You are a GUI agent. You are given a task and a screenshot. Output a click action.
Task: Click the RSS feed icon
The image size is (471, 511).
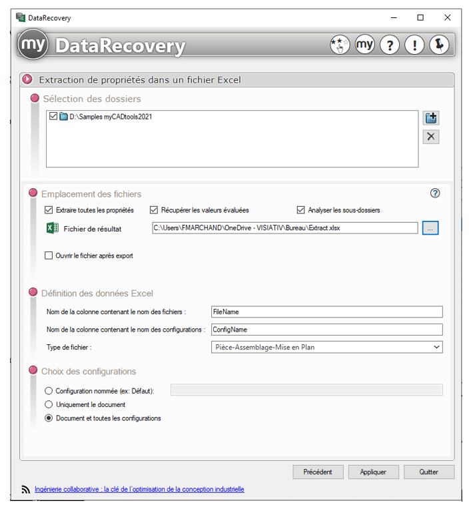tap(26, 489)
